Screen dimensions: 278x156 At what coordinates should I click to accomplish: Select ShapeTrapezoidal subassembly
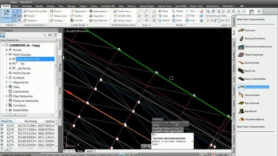(250, 55)
